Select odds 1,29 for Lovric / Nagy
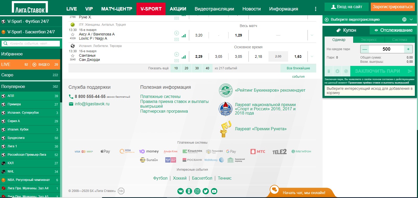This screenshot has width=418, height=198. point(239,35)
